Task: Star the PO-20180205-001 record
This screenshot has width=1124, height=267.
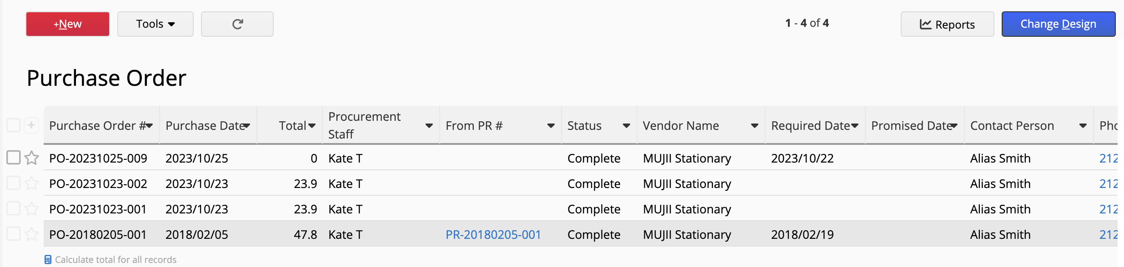Action: (x=31, y=234)
